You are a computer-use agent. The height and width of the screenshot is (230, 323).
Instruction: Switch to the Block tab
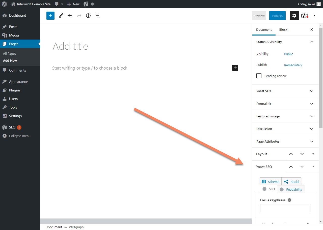(283, 29)
